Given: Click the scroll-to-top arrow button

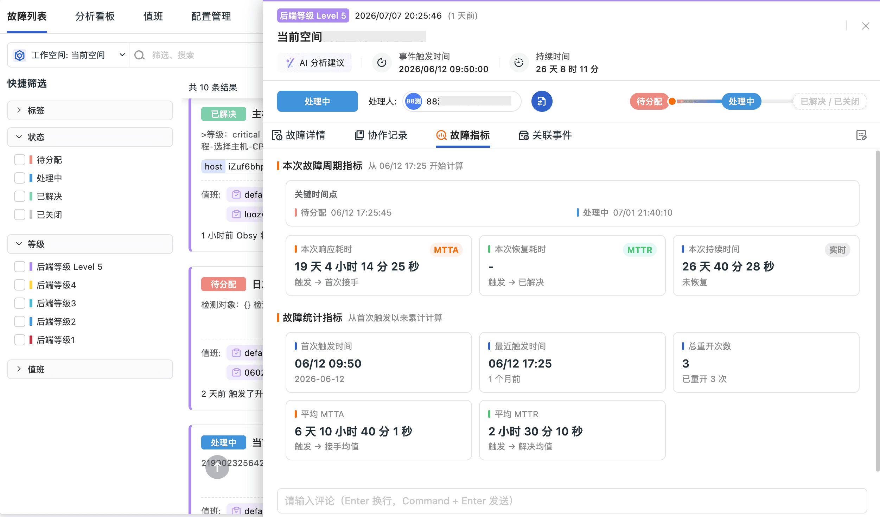Looking at the screenshot, I should 217,467.
